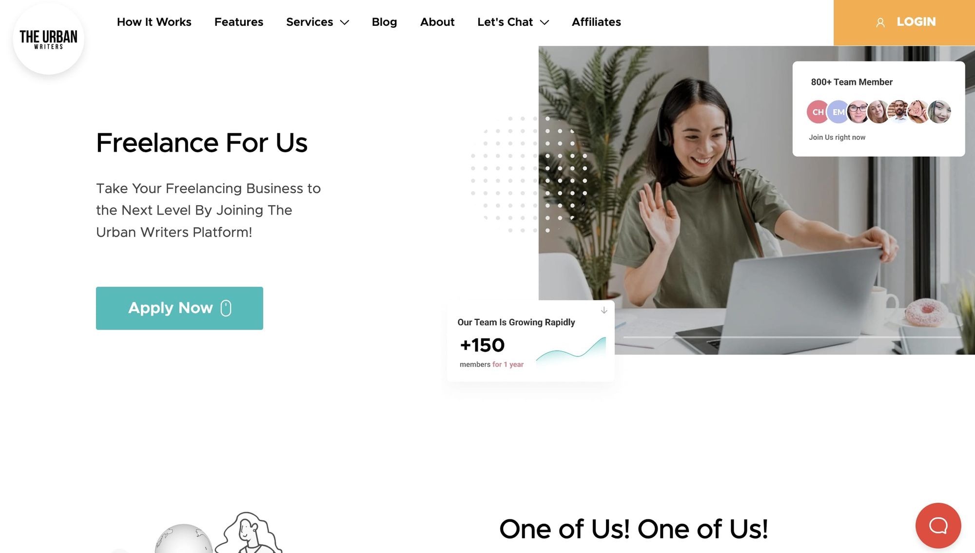The height and width of the screenshot is (553, 975).
Task: Click the last team member avatar
Action: (x=939, y=112)
